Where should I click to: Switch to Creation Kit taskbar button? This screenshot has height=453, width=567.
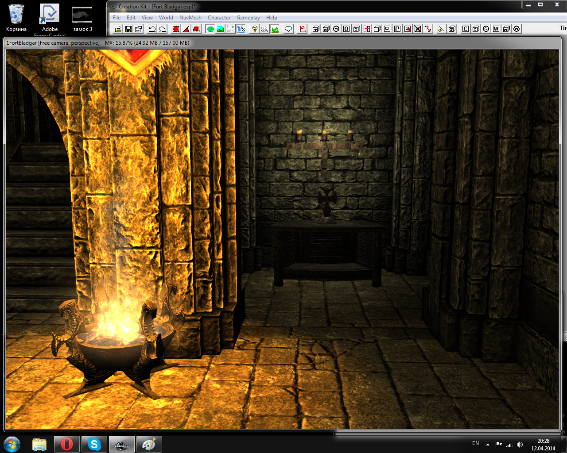click(122, 444)
